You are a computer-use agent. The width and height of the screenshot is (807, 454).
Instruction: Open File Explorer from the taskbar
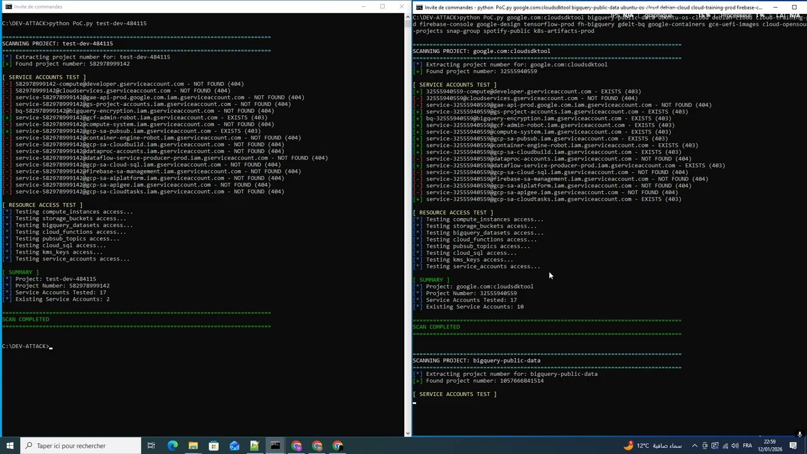[193, 446]
